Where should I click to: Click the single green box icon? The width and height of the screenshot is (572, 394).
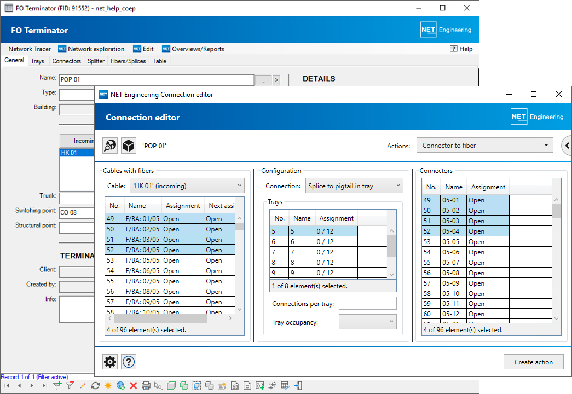(171, 386)
